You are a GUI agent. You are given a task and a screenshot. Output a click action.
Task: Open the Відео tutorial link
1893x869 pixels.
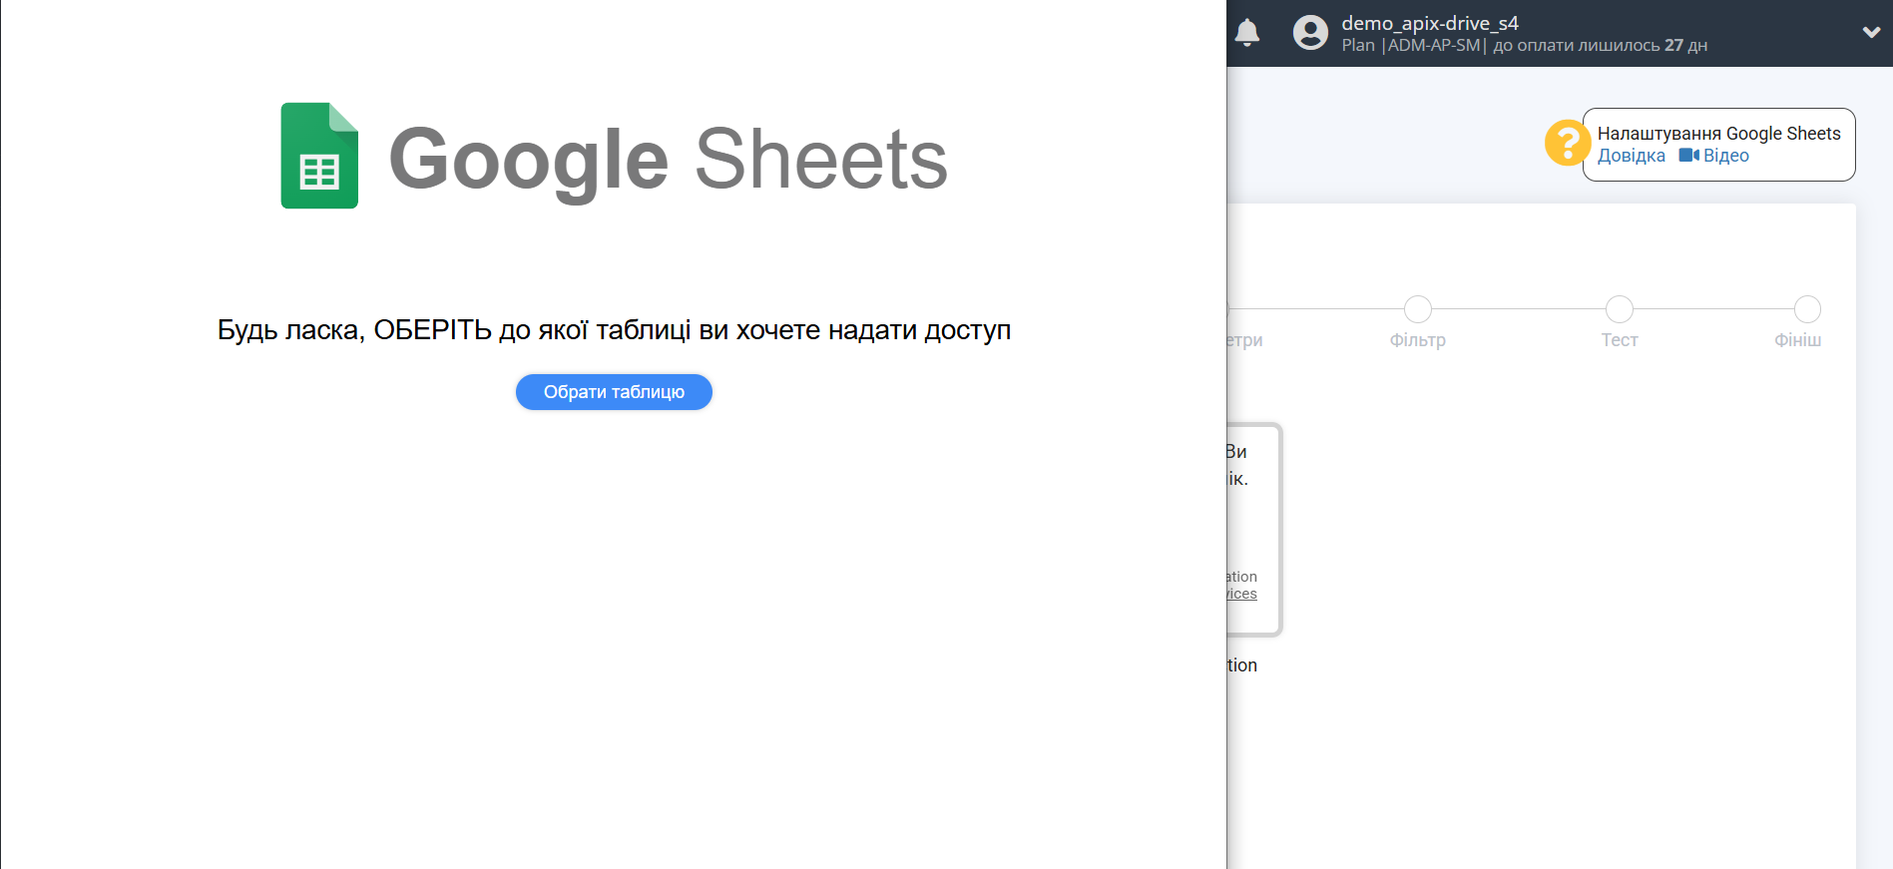1726,156
